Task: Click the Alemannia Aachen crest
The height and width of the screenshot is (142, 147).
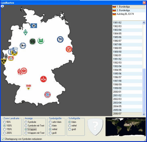Action: tap(4, 62)
